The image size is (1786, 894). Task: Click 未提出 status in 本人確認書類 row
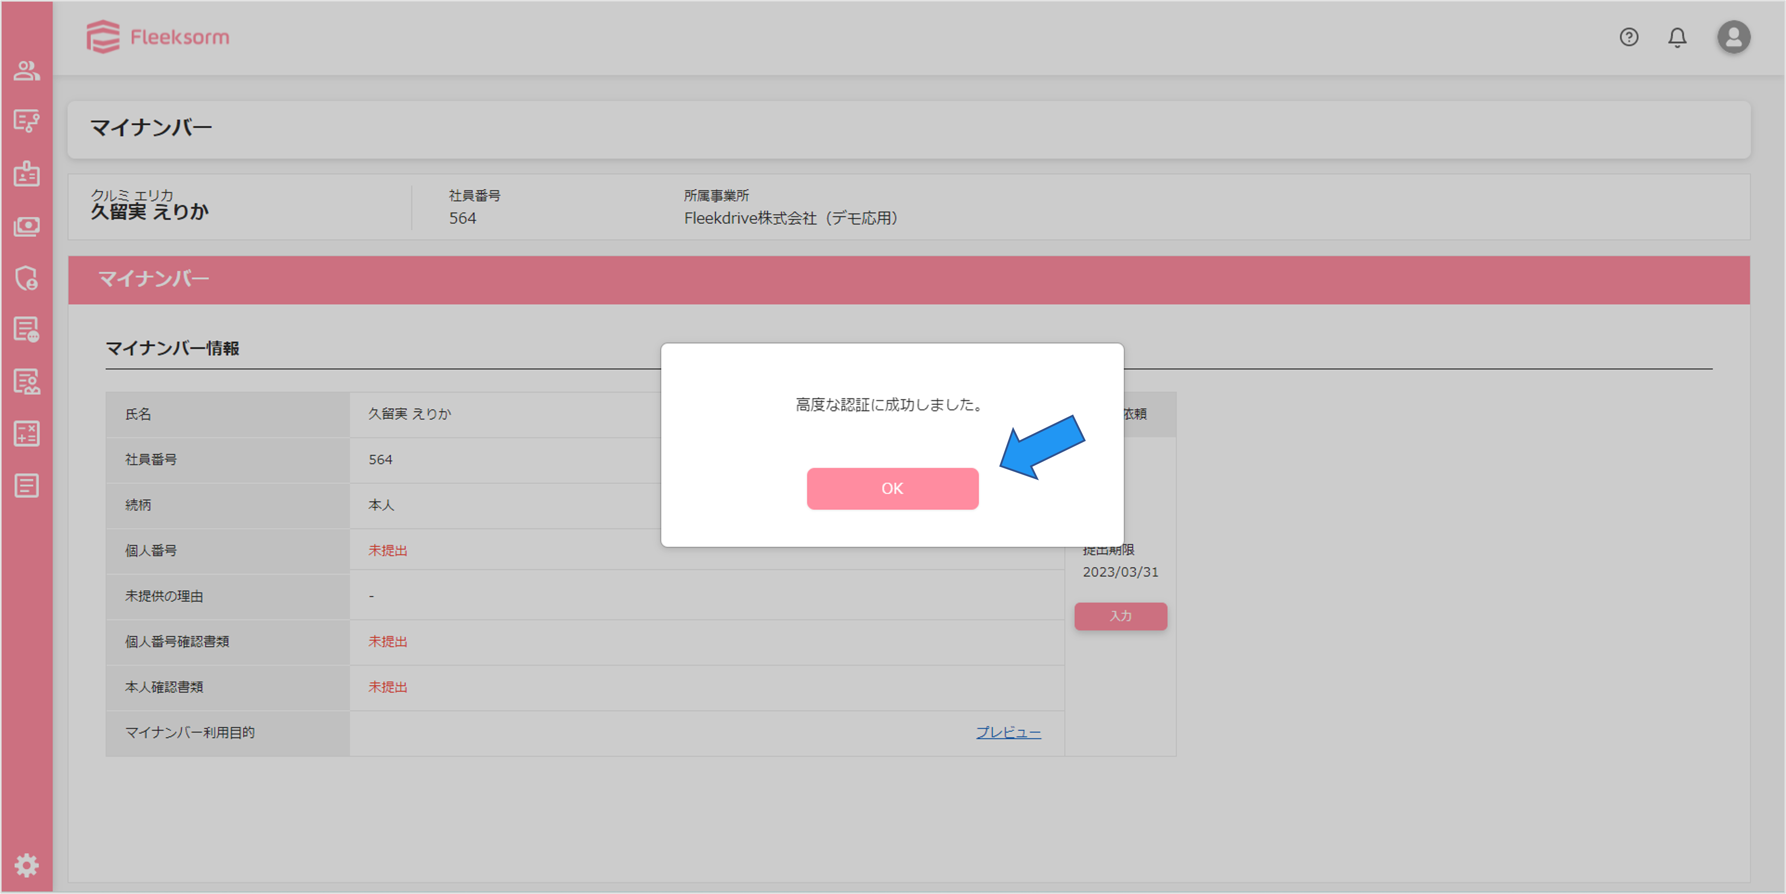coord(388,687)
